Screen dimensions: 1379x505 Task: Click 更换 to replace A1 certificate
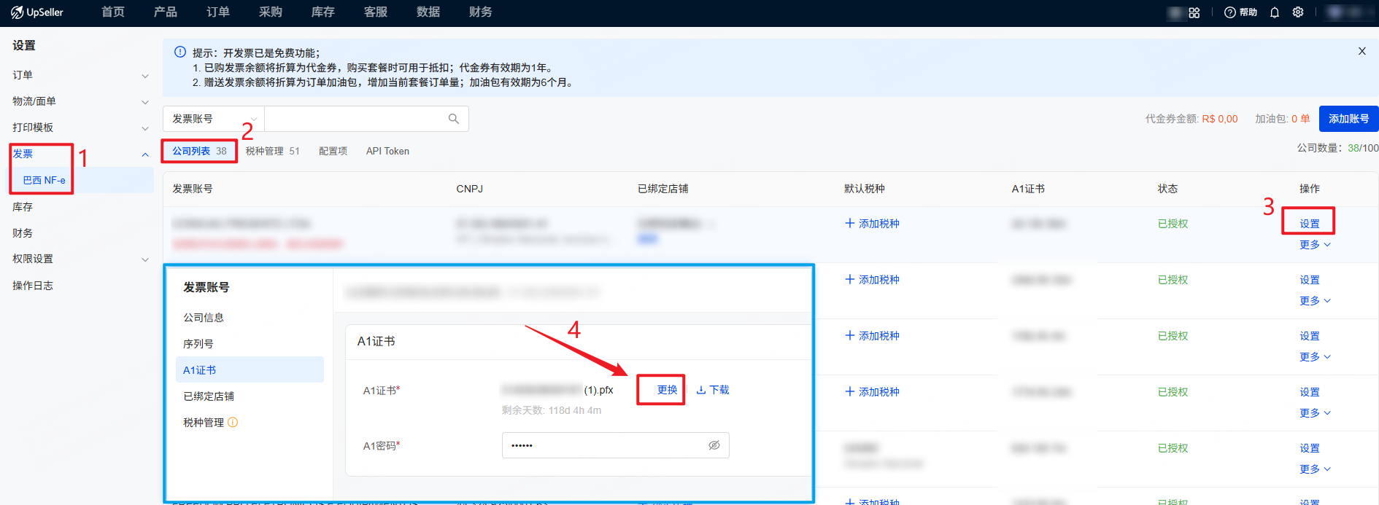tap(667, 390)
